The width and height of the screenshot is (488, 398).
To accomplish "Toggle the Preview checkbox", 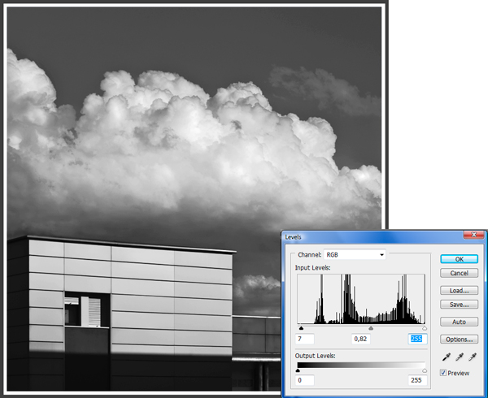I will (444, 373).
